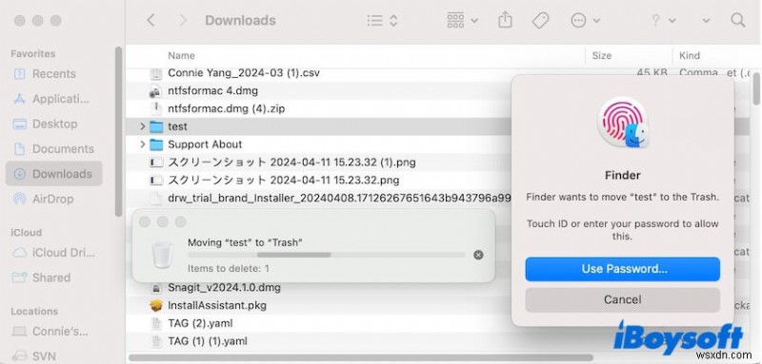Viewport: 762px width, 364px height.
Task: Click the Shared folder icon in sidebar
Action: 19,278
